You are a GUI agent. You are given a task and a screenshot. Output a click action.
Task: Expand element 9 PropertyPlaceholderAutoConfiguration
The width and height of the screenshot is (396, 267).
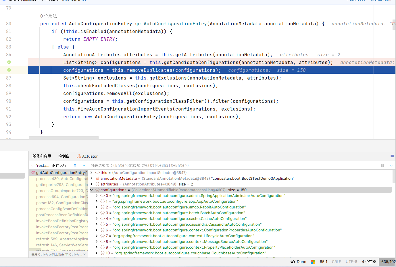coord(97,247)
